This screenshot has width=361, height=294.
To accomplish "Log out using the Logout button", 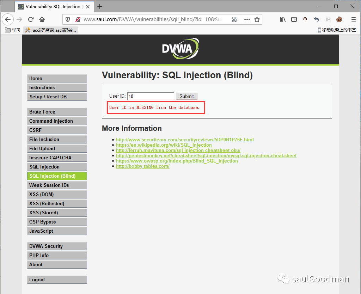I will tap(57, 280).
